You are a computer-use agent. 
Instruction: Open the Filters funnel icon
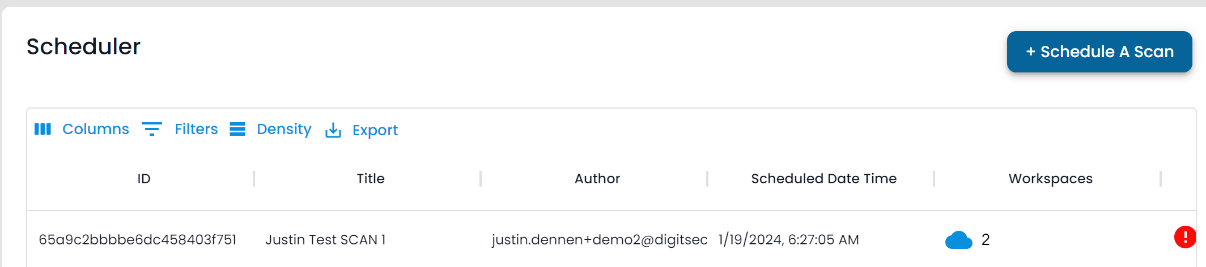pyautogui.click(x=152, y=129)
